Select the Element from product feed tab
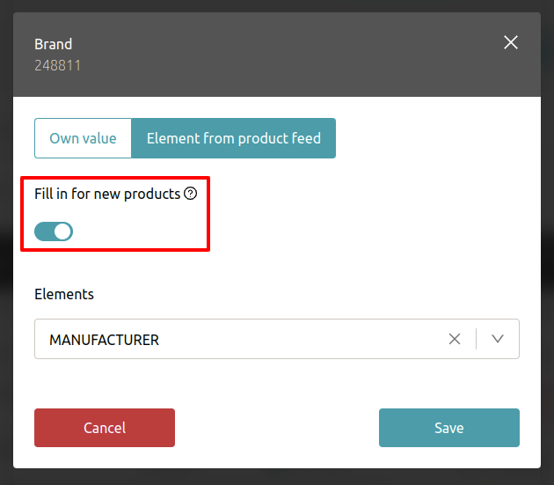Viewport: 554px width, 485px height. coord(233,138)
